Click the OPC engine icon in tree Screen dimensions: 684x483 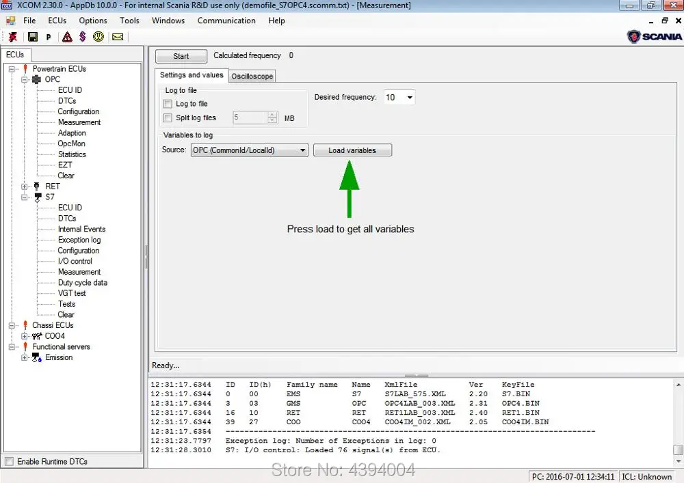(36, 80)
